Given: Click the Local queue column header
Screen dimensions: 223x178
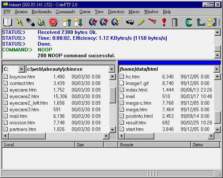Looking at the screenshot, I should click(x=38, y=145).
